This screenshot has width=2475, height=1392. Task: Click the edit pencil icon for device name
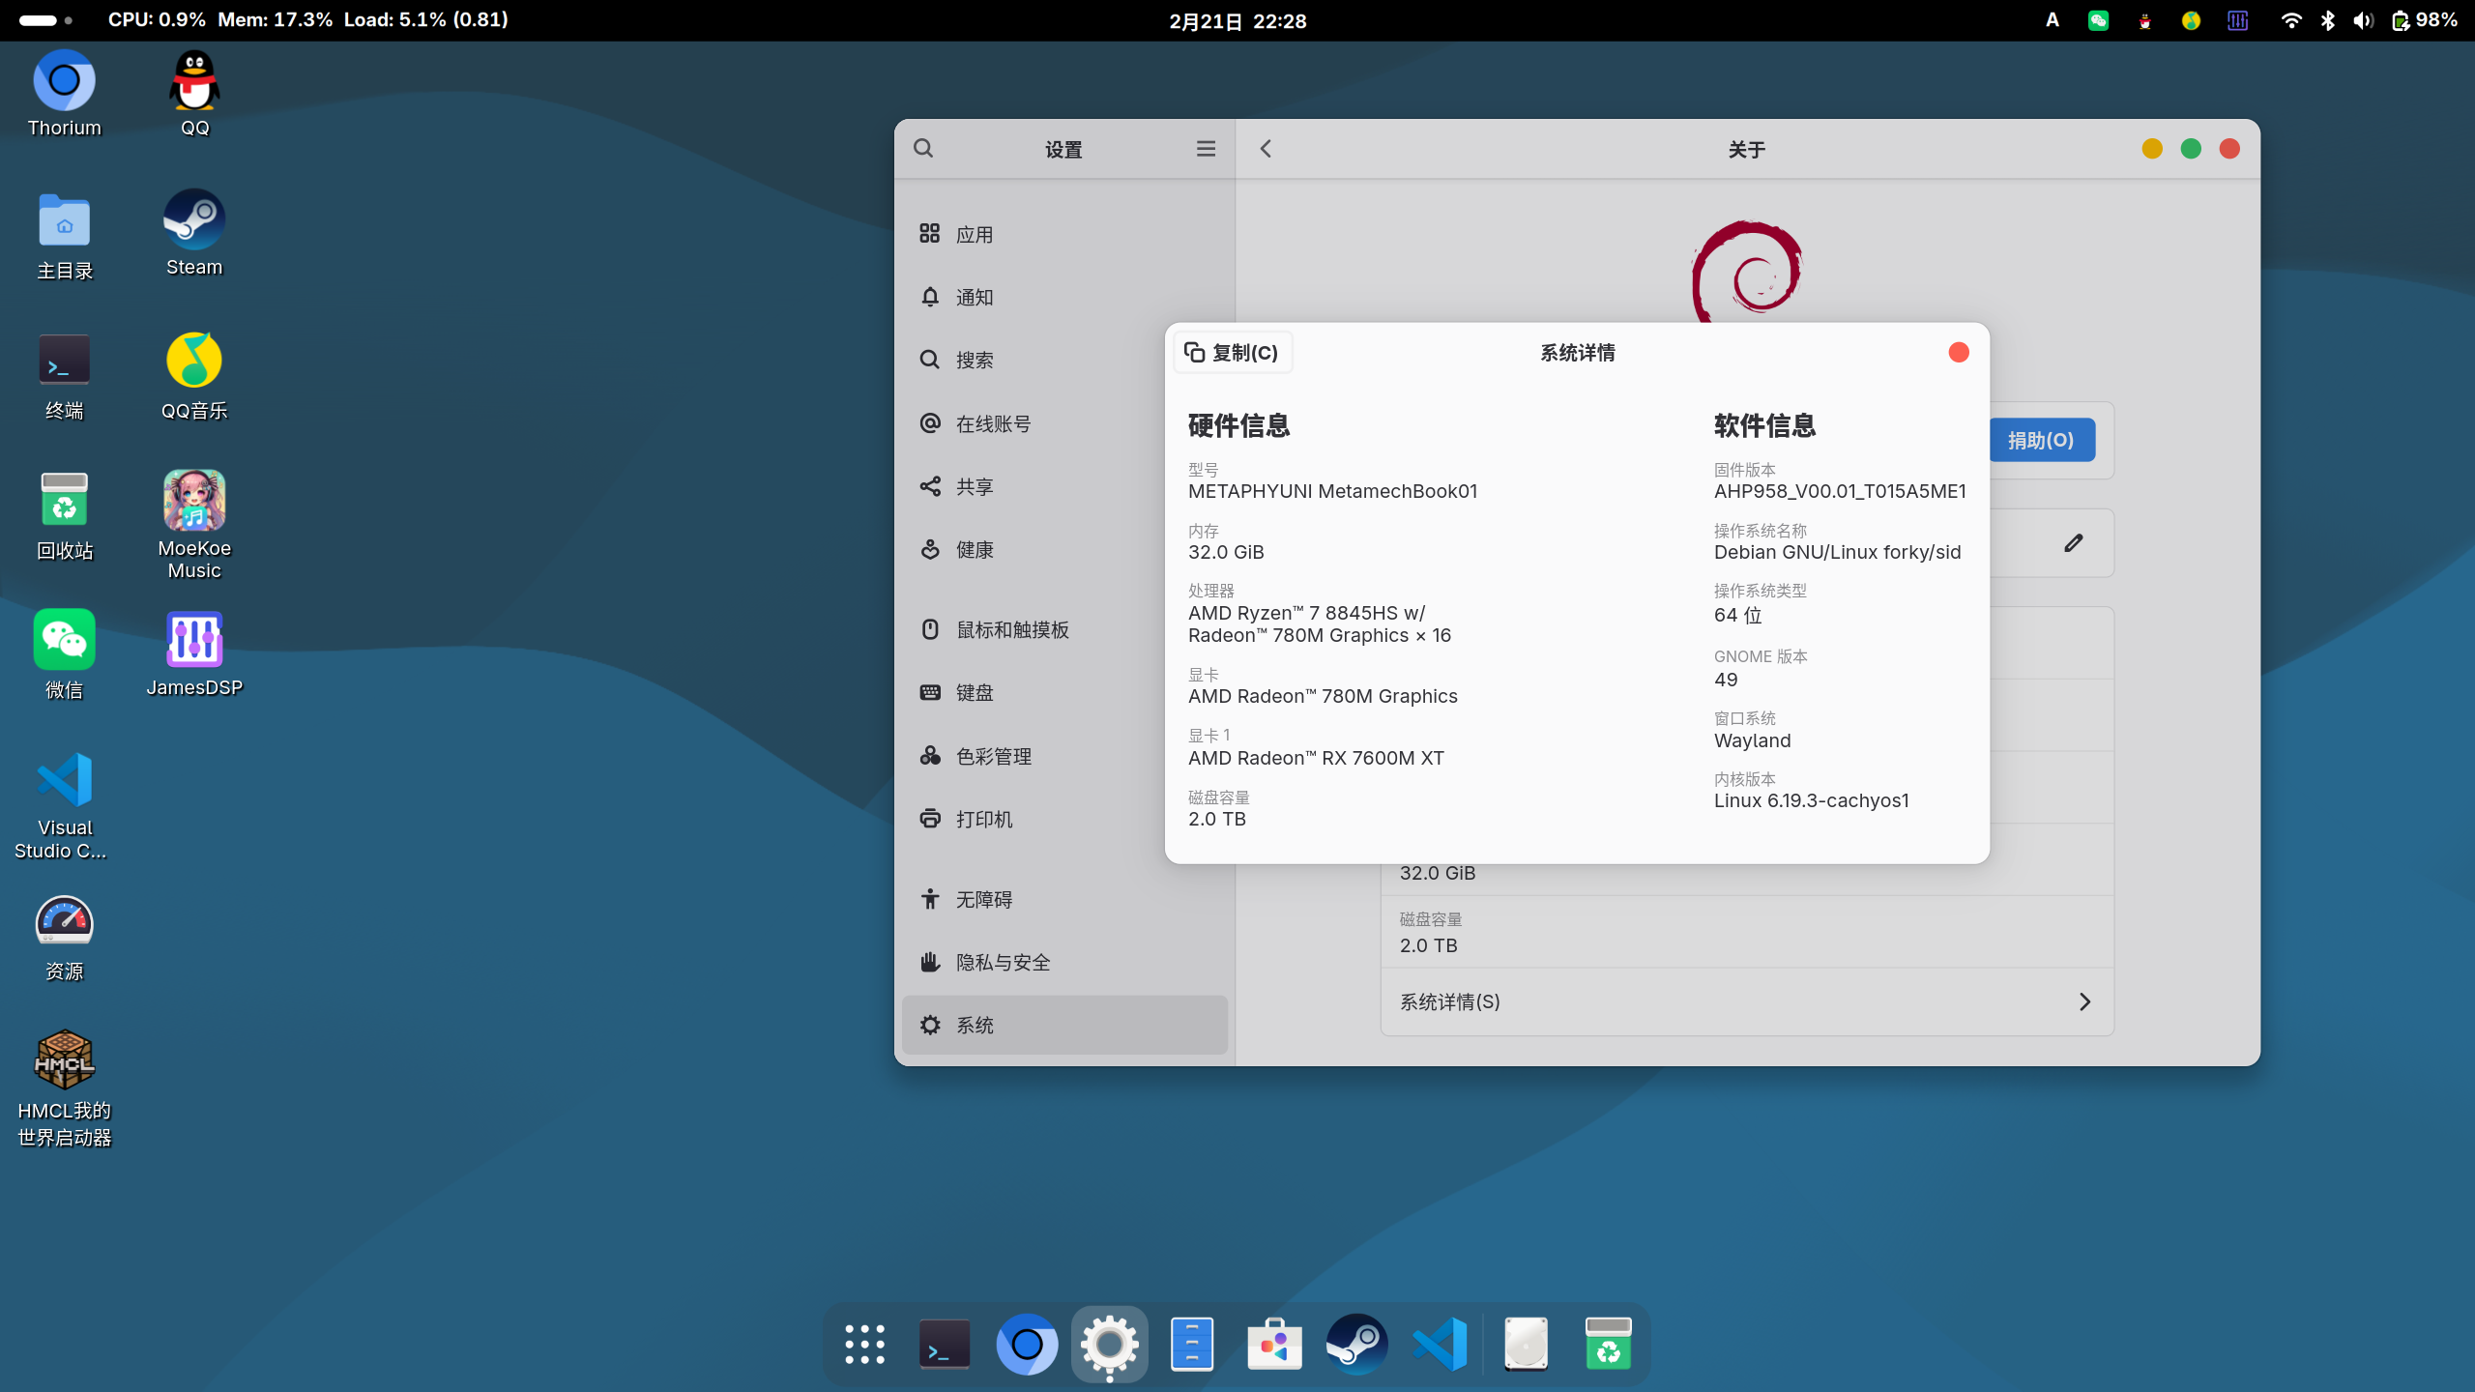(x=2073, y=543)
